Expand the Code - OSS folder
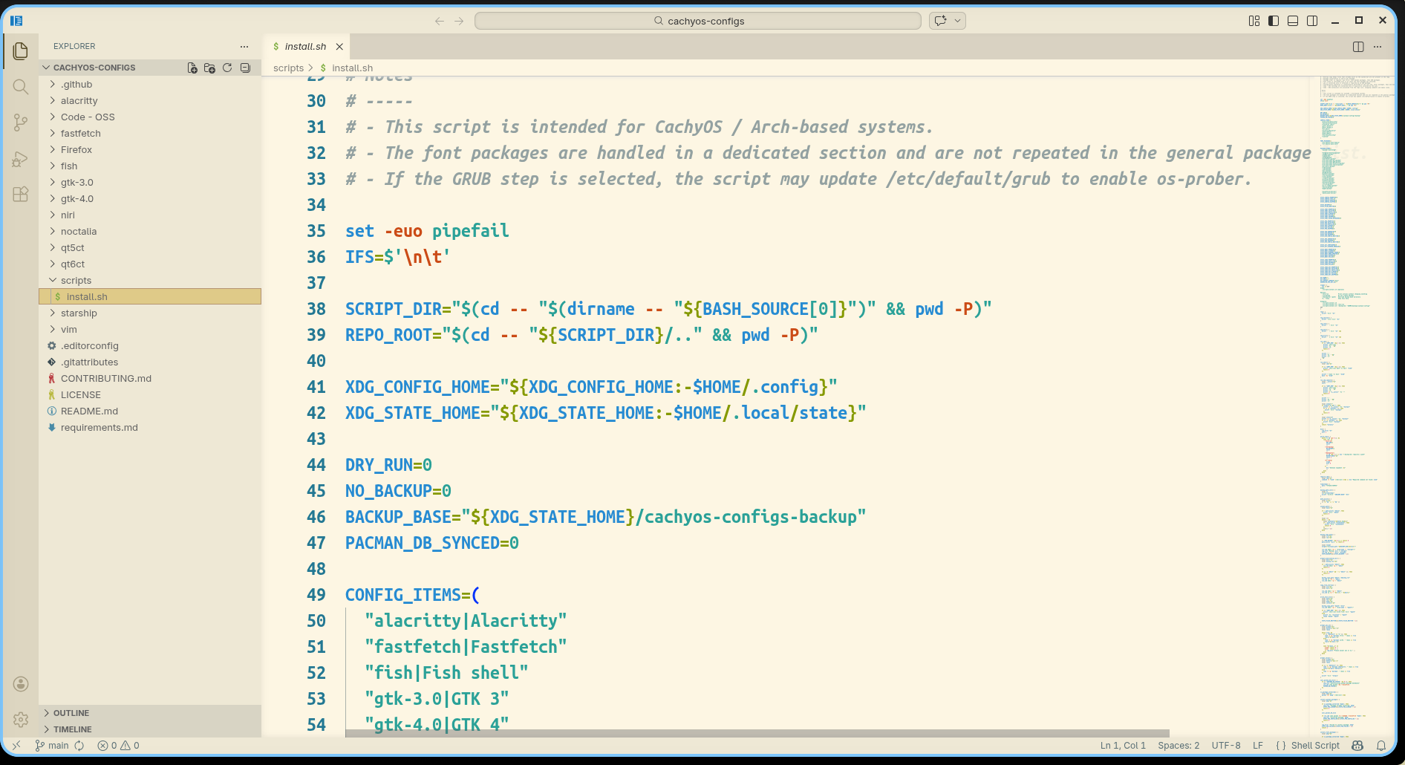This screenshot has height=765, width=1405. click(150, 117)
